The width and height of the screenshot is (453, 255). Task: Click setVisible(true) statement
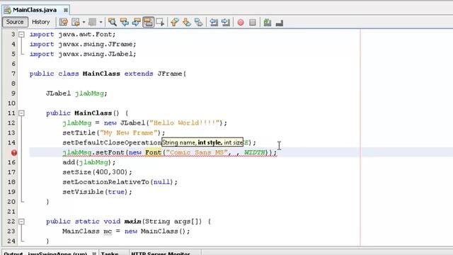pyautogui.click(x=97, y=192)
